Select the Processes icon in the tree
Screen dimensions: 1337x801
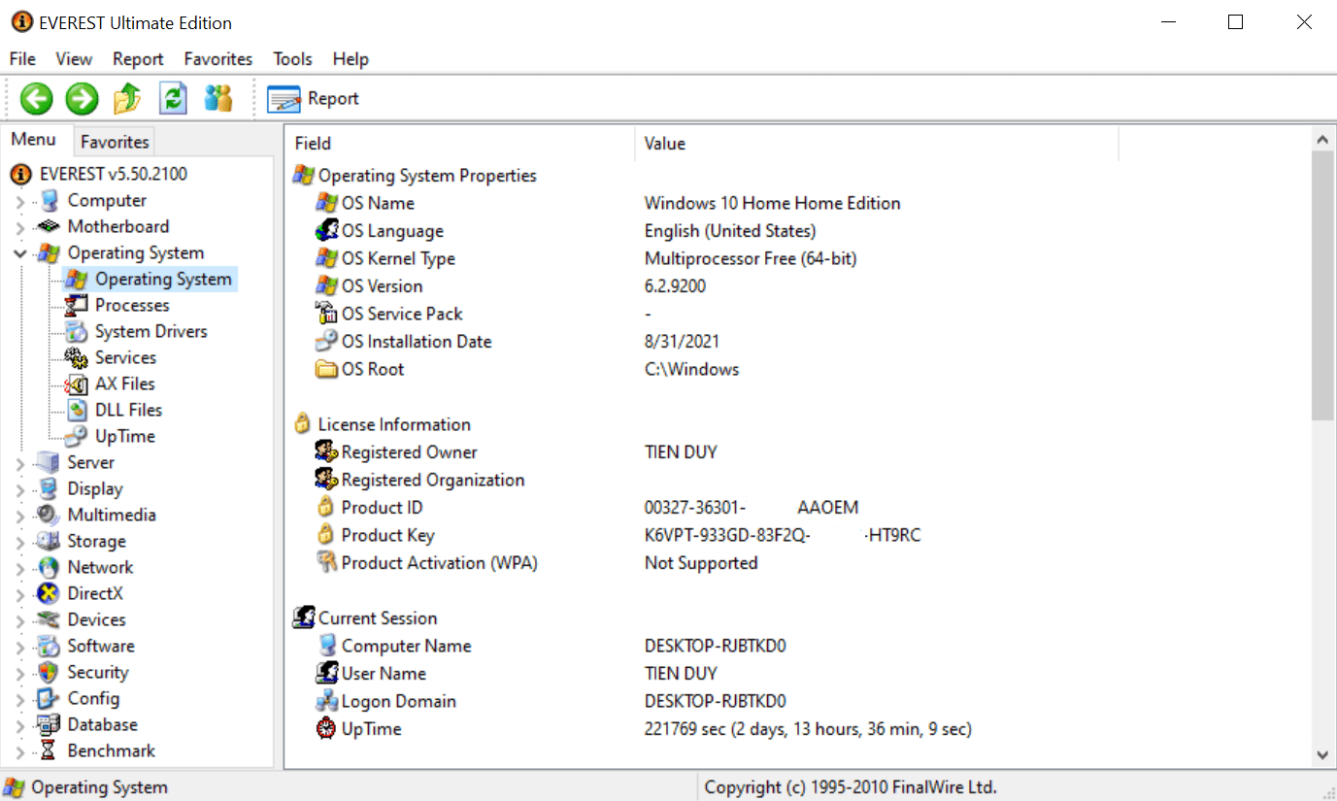tap(77, 305)
